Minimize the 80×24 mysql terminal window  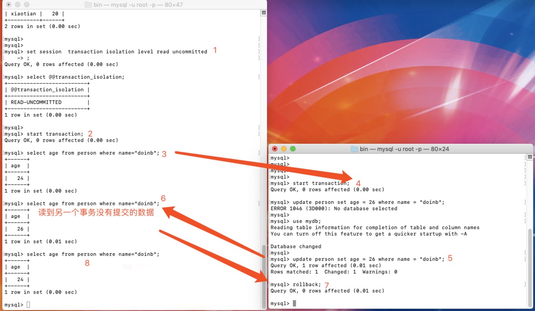coord(284,149)
